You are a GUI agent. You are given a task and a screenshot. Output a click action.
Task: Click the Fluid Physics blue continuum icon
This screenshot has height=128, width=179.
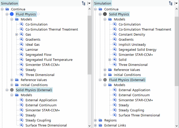point(12,14)
